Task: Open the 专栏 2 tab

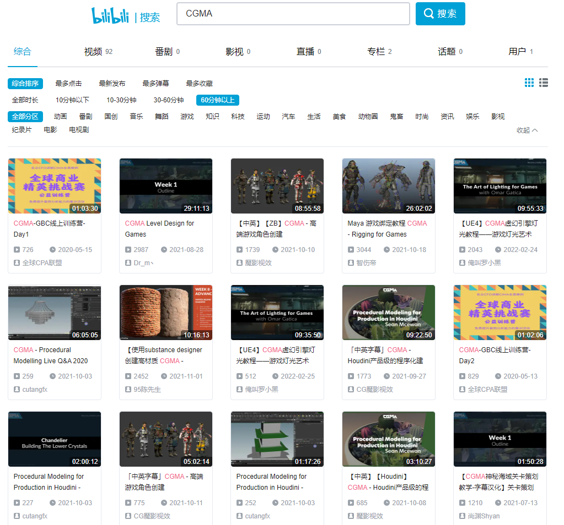Action: (x=379, y=52)
